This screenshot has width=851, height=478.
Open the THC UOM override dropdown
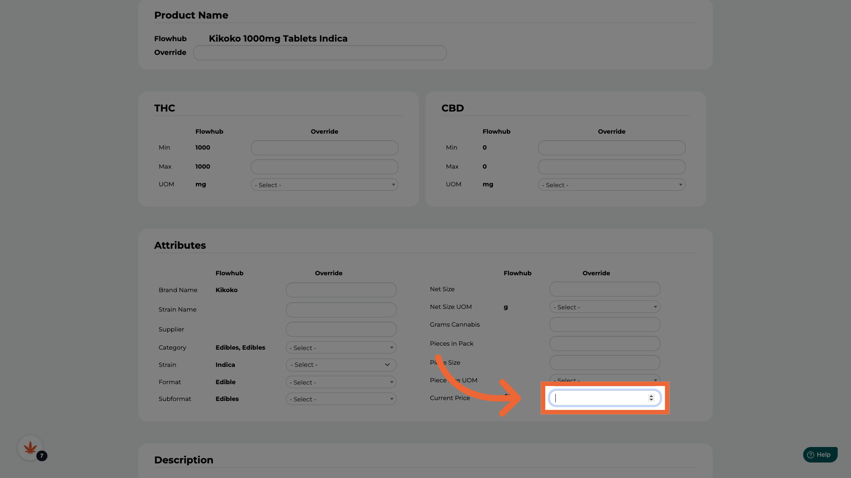click(x=324, y=185)
